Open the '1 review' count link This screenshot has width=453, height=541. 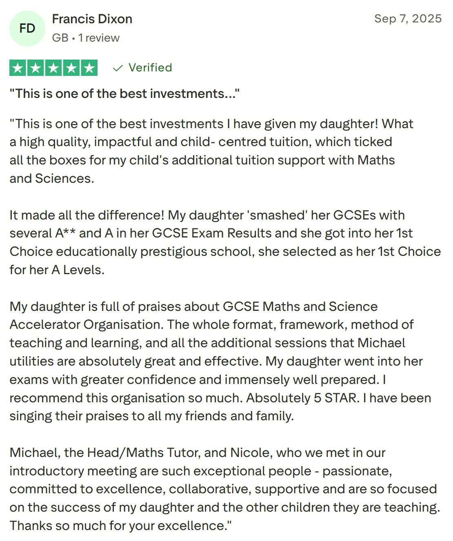99,38
